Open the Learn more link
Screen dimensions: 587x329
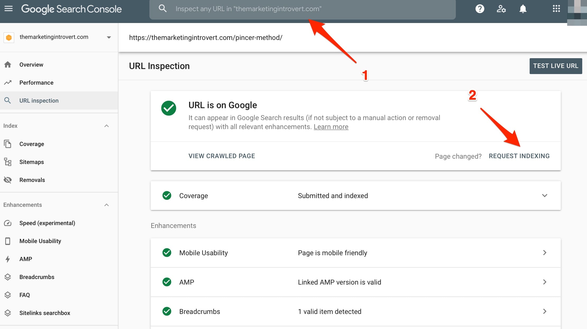pos(331,127)
